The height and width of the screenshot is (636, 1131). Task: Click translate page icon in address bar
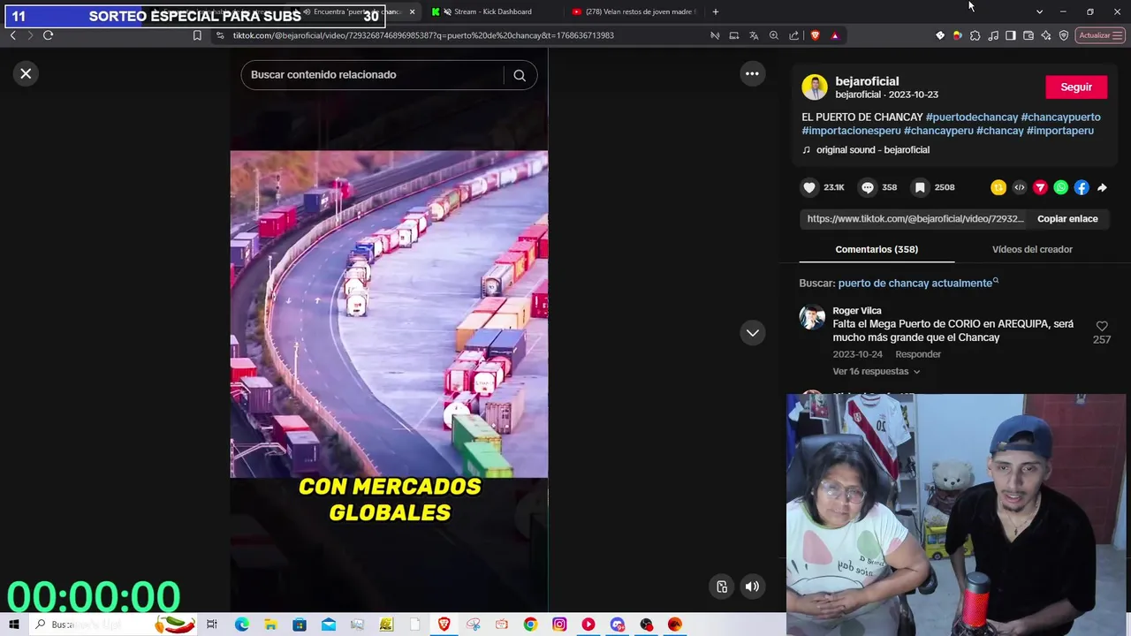click(x=754, y=35)
